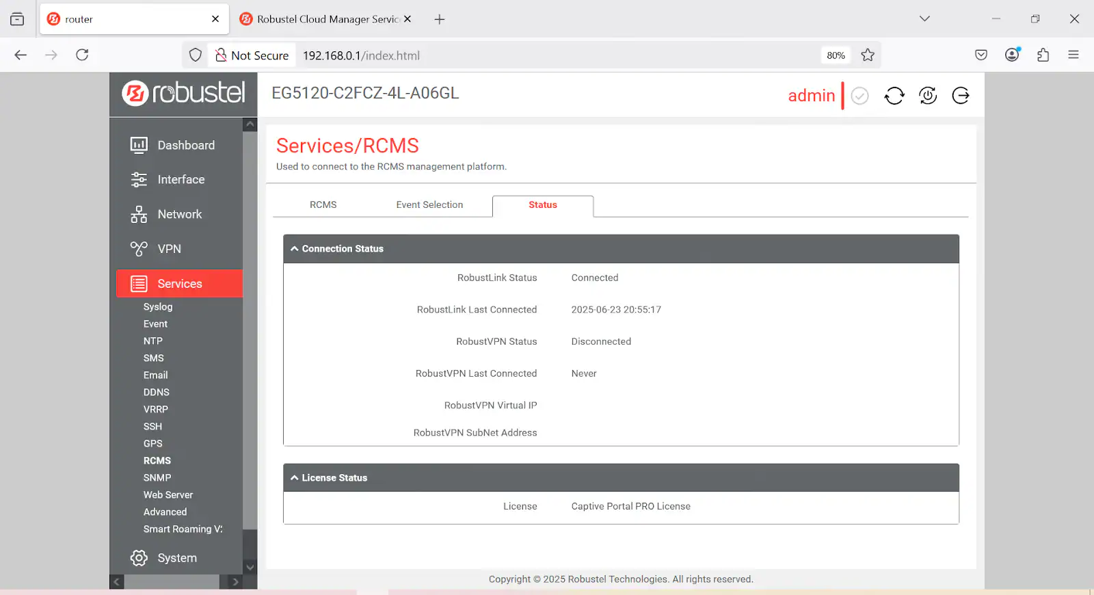Close the router tab
1094x595 pixels.
click(215, 19)
